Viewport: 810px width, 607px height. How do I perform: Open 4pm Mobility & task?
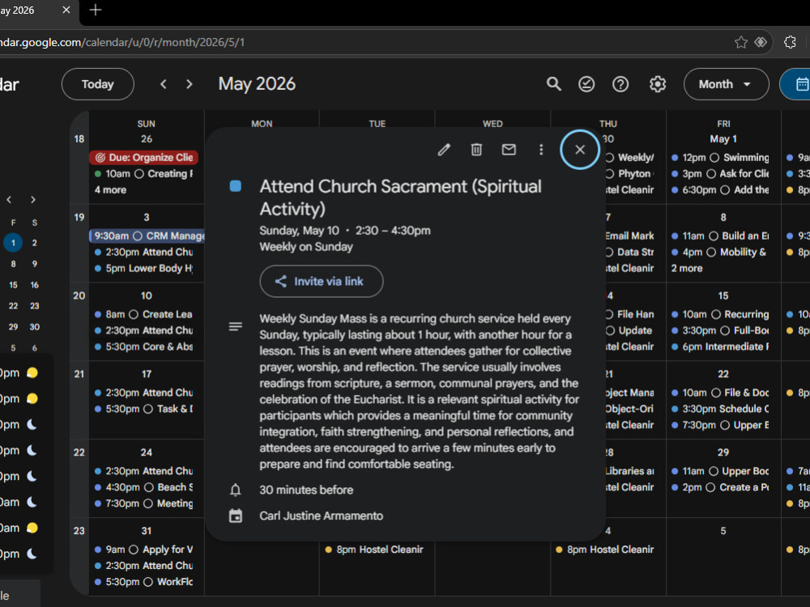click(720, 253)
